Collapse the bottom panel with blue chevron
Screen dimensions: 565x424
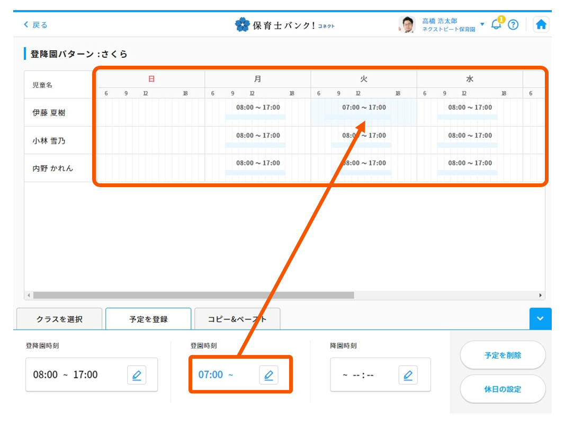[540, 319]
